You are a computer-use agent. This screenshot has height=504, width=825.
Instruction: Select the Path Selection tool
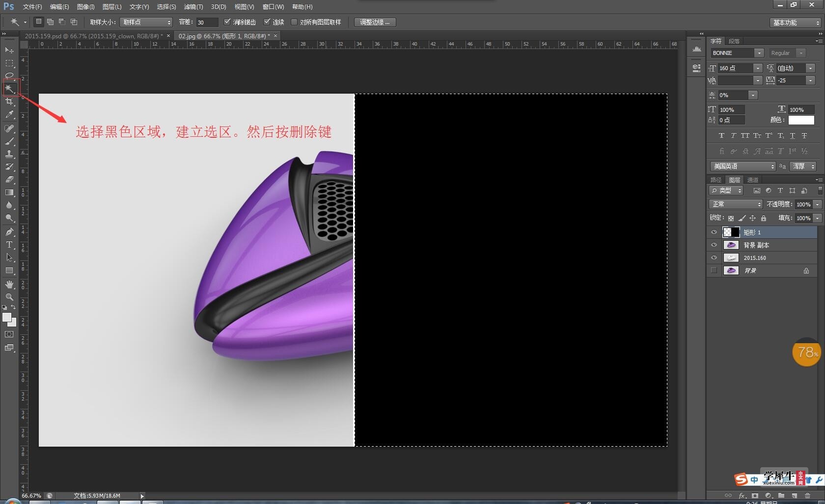(x=9, y=257)
